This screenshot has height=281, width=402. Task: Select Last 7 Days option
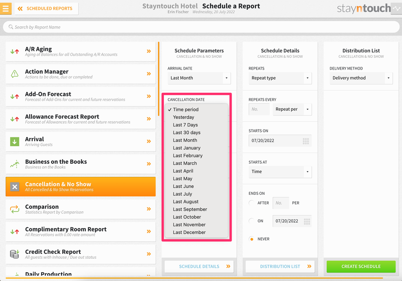click(196, 125)
